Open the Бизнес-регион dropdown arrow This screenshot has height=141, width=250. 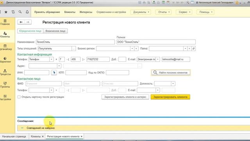tap(132, 49)
